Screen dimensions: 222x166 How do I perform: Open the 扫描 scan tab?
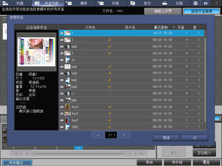[175, 3]
